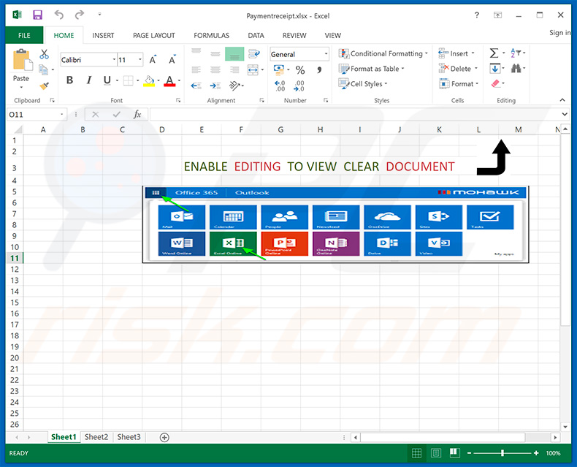Screen dimensions: 577x467
Task: Apply Borders to the cell
Action: click(128, 80)
